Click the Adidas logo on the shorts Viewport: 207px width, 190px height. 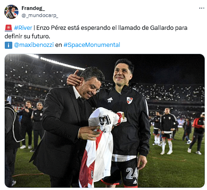point(135,181)
